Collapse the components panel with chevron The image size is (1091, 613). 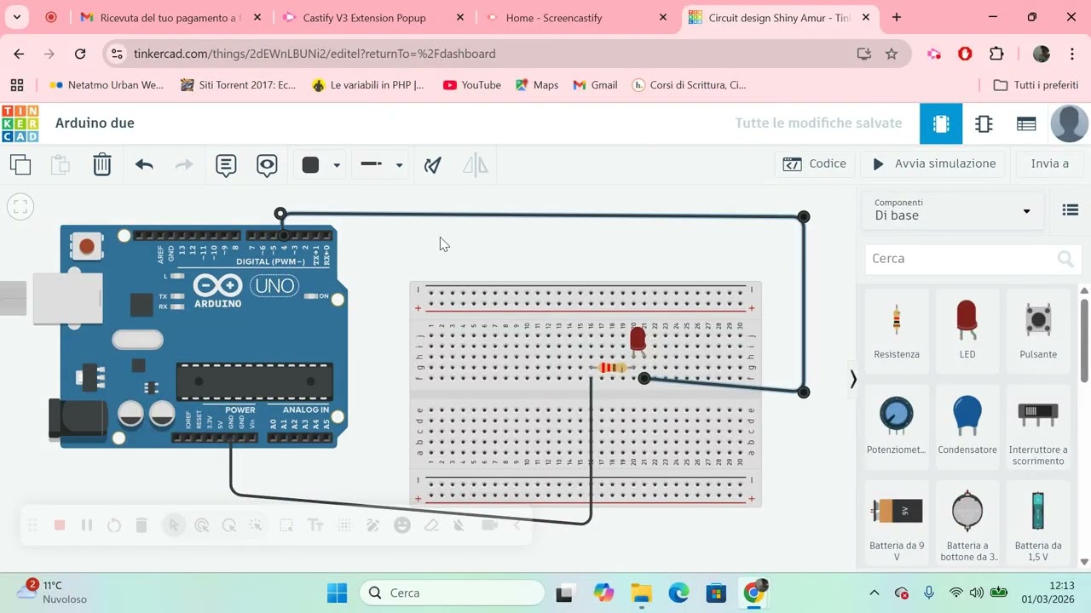852,379
